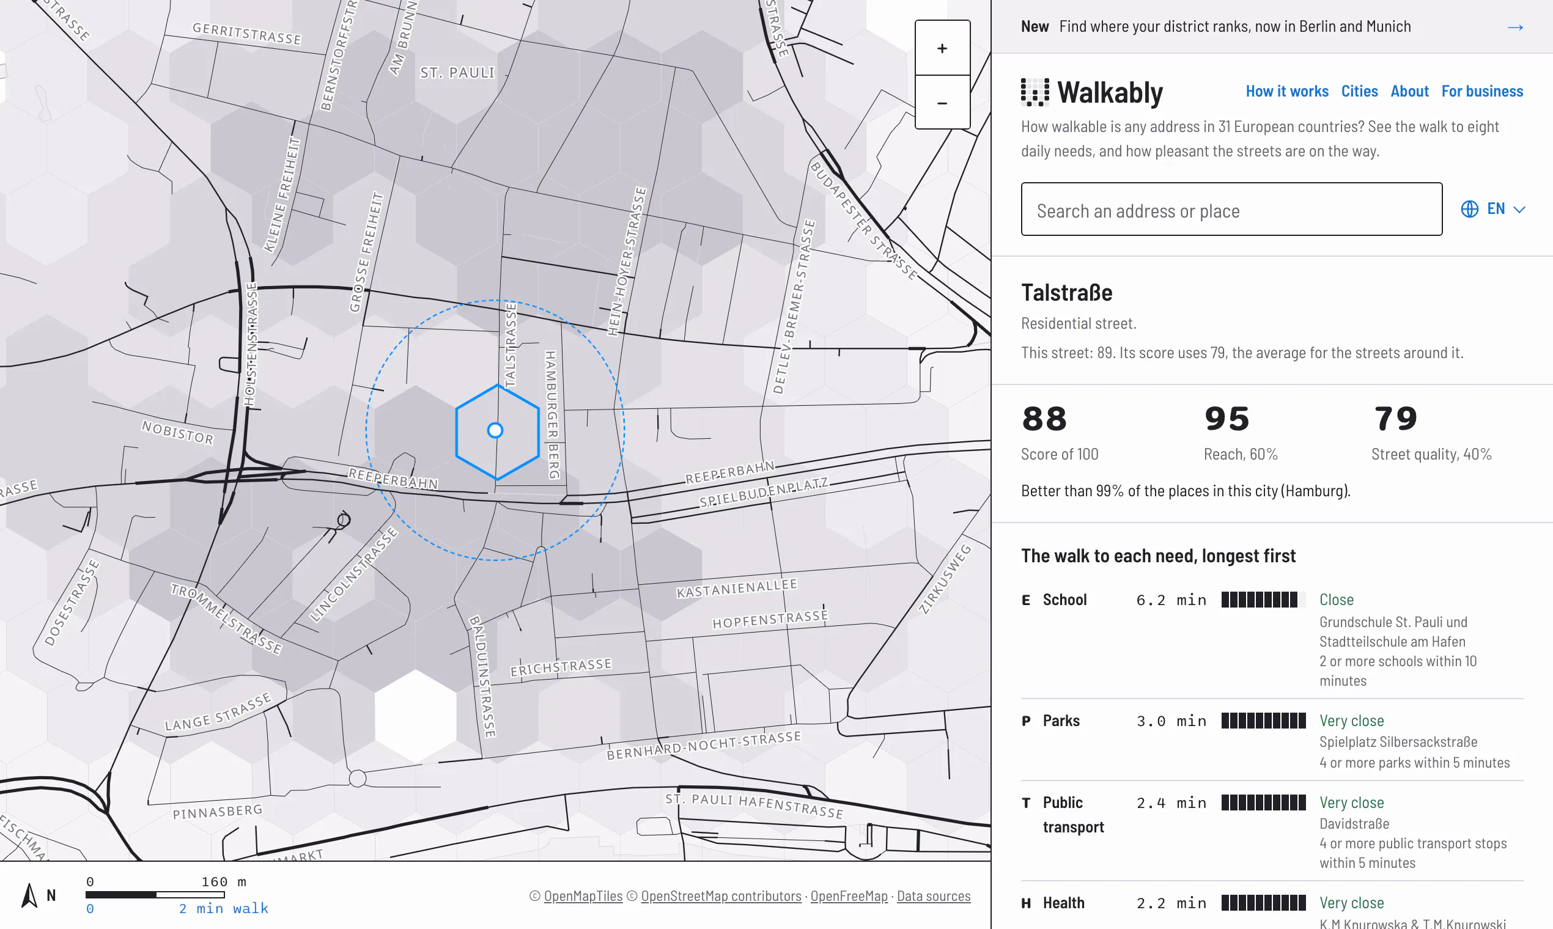This screenshot has width=1553, height=929.
Task: Click the H icon beside Health
Action: [1026, 903]
